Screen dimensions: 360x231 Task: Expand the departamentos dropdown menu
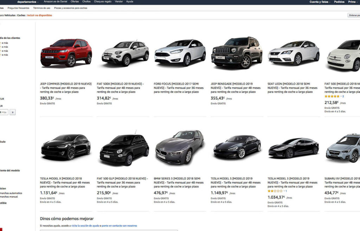28,2
